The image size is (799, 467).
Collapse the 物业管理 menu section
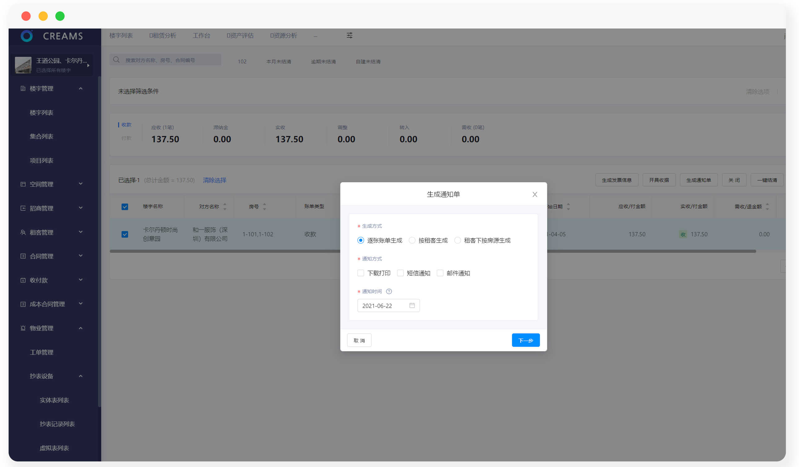(81, 328)
